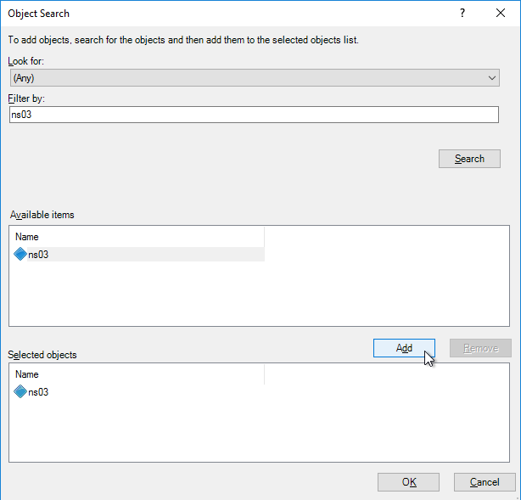Confirm the selection with OK

coord(408,482)
